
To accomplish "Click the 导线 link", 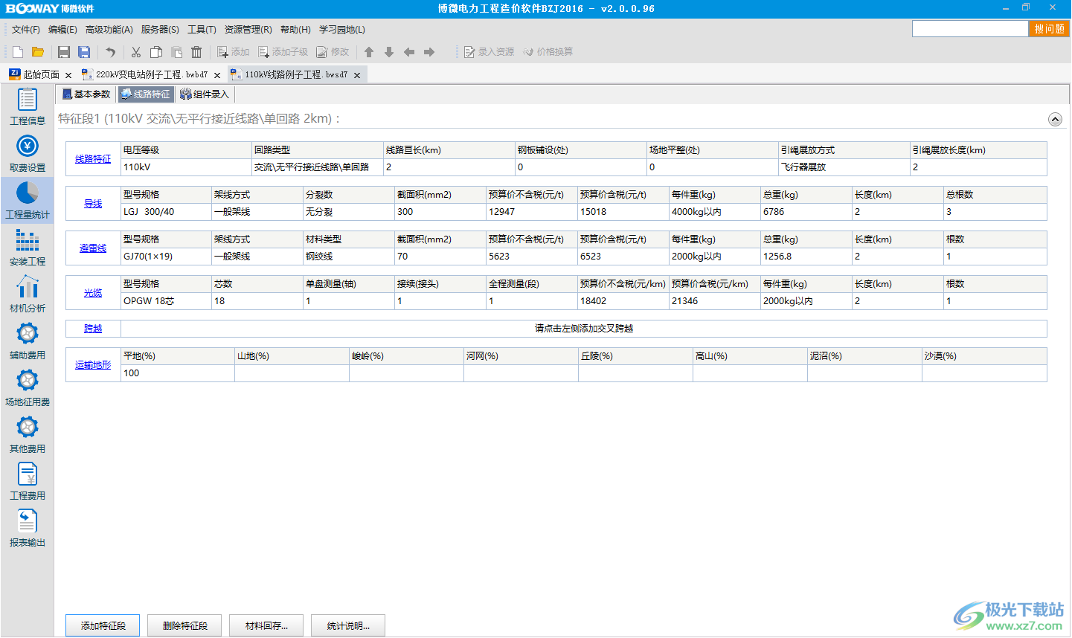I will [93, 204].
